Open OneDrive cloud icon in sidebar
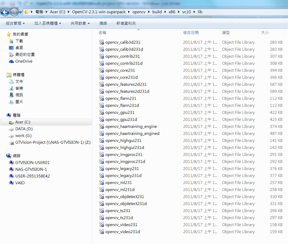 tap(11, 61)
